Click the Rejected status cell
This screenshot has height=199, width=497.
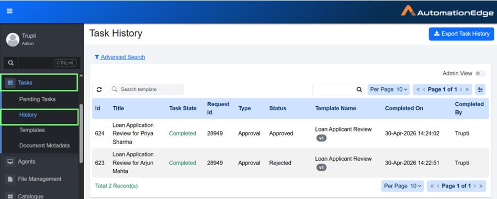click(280, 163)
